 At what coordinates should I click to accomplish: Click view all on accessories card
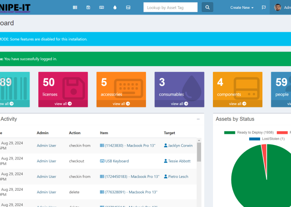click(121, 104)
